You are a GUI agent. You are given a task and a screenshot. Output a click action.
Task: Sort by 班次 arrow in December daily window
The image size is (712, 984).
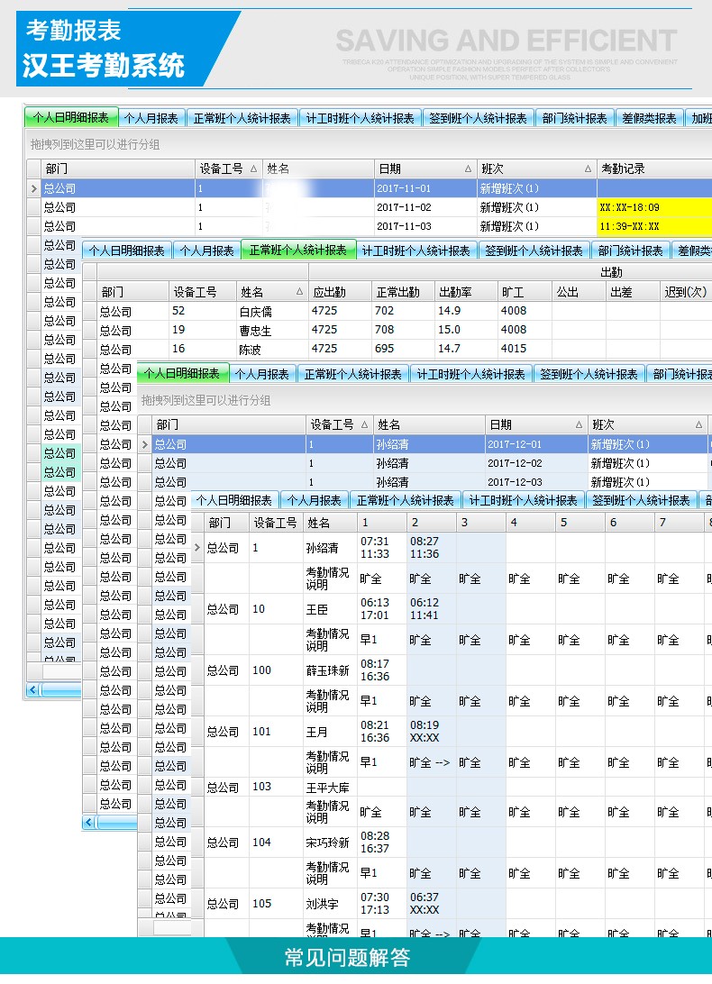tap(698, 424)
